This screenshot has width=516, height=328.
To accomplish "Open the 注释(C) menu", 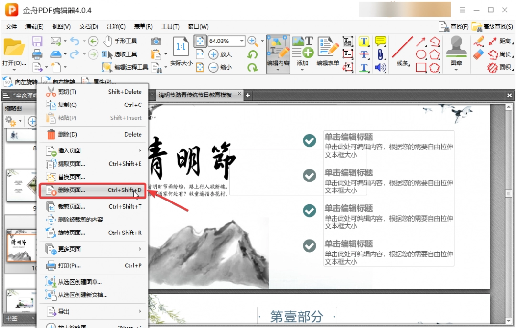I will (116, 27).
